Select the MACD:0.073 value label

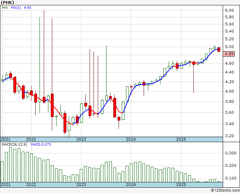tap(41, 145)
